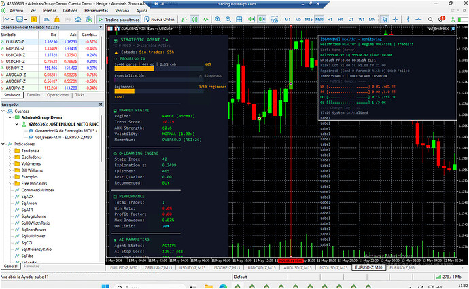Open the Insertar menu
Screen dimensions: 469x289
[x=50, y=10]
